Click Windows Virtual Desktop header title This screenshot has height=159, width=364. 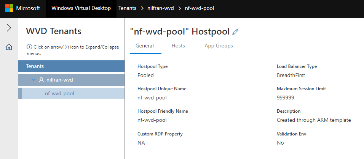coord(81,8)
